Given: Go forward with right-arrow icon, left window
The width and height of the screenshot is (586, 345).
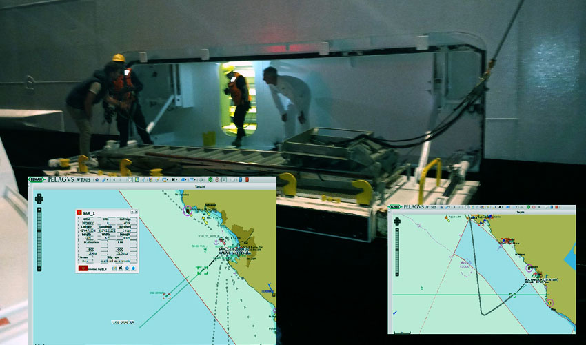Looking at the screenshot, I should [x=121, y=179].
